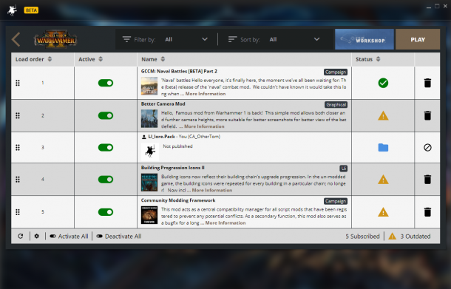The height and width of the screenshot is (289, 451).
Task: Disable the Better Camera Mod toggle
Action: pos(106,115)
